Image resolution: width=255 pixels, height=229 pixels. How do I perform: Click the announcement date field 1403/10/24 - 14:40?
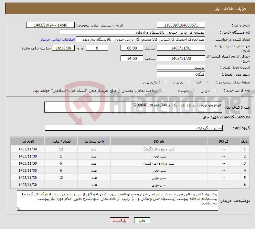pos(50,25)
